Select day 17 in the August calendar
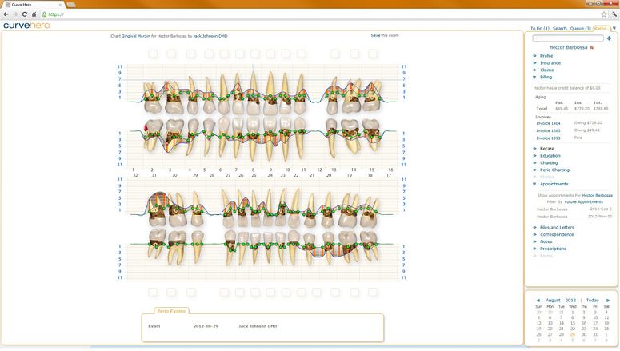620x351 pixels. click(x=595, y=323)
